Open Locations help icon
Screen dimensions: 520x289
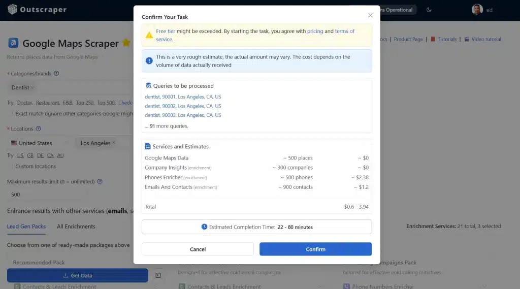[38, 129]
